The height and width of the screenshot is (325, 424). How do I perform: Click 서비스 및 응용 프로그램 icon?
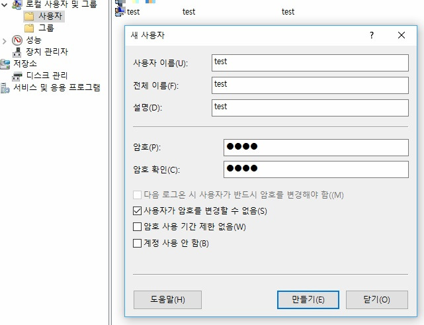click(5, 88)
